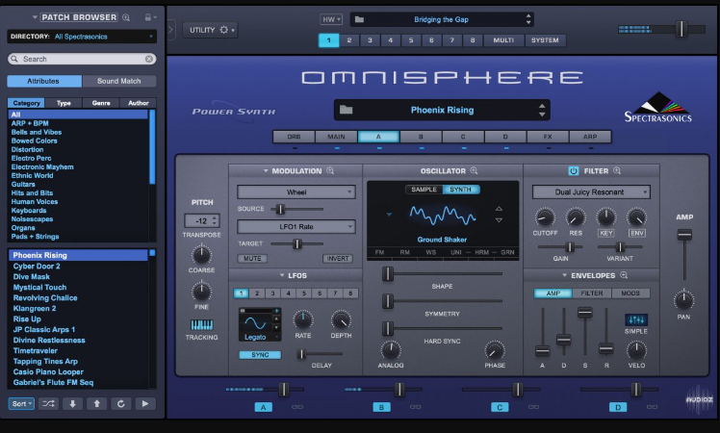Go to previous patch with up arrow

point(97,403)
